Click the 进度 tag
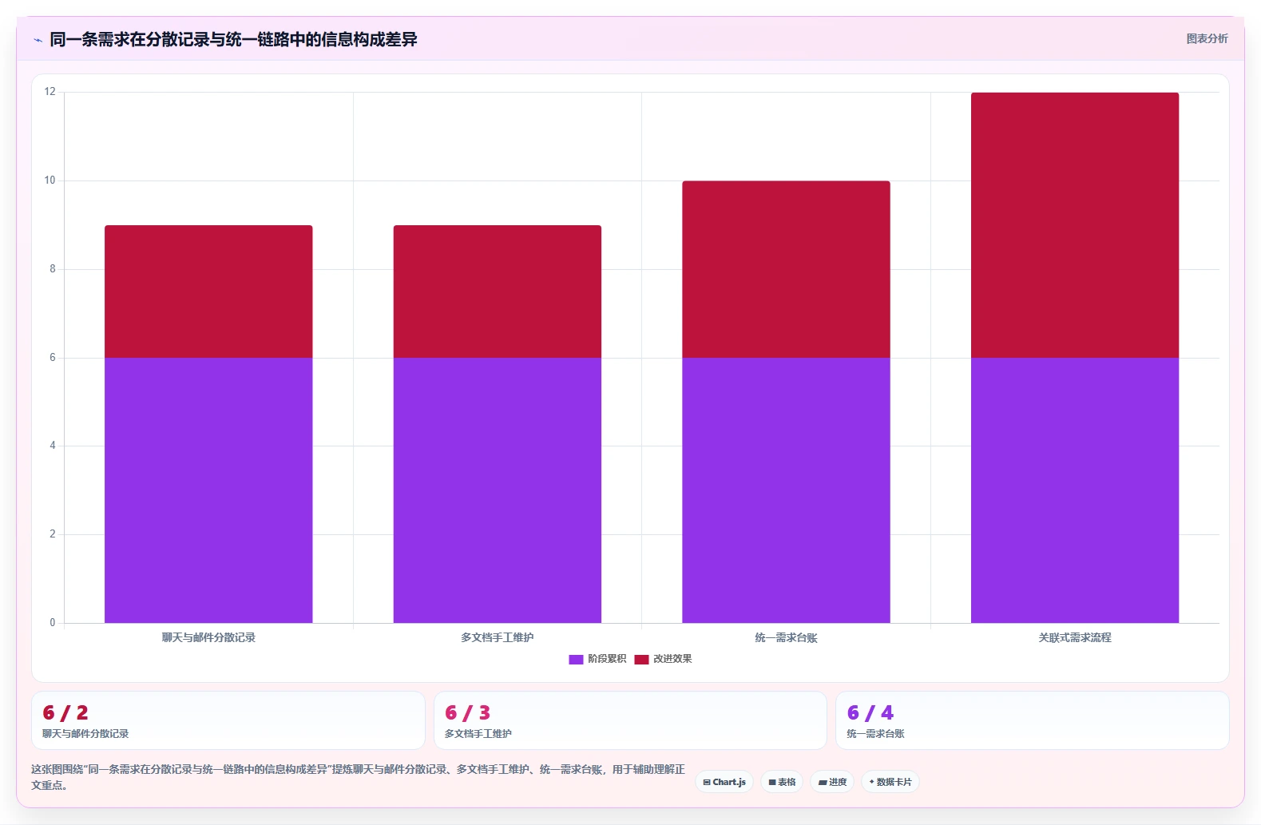The width and height of the screenshot is (1261, 825). click(832, 782)
